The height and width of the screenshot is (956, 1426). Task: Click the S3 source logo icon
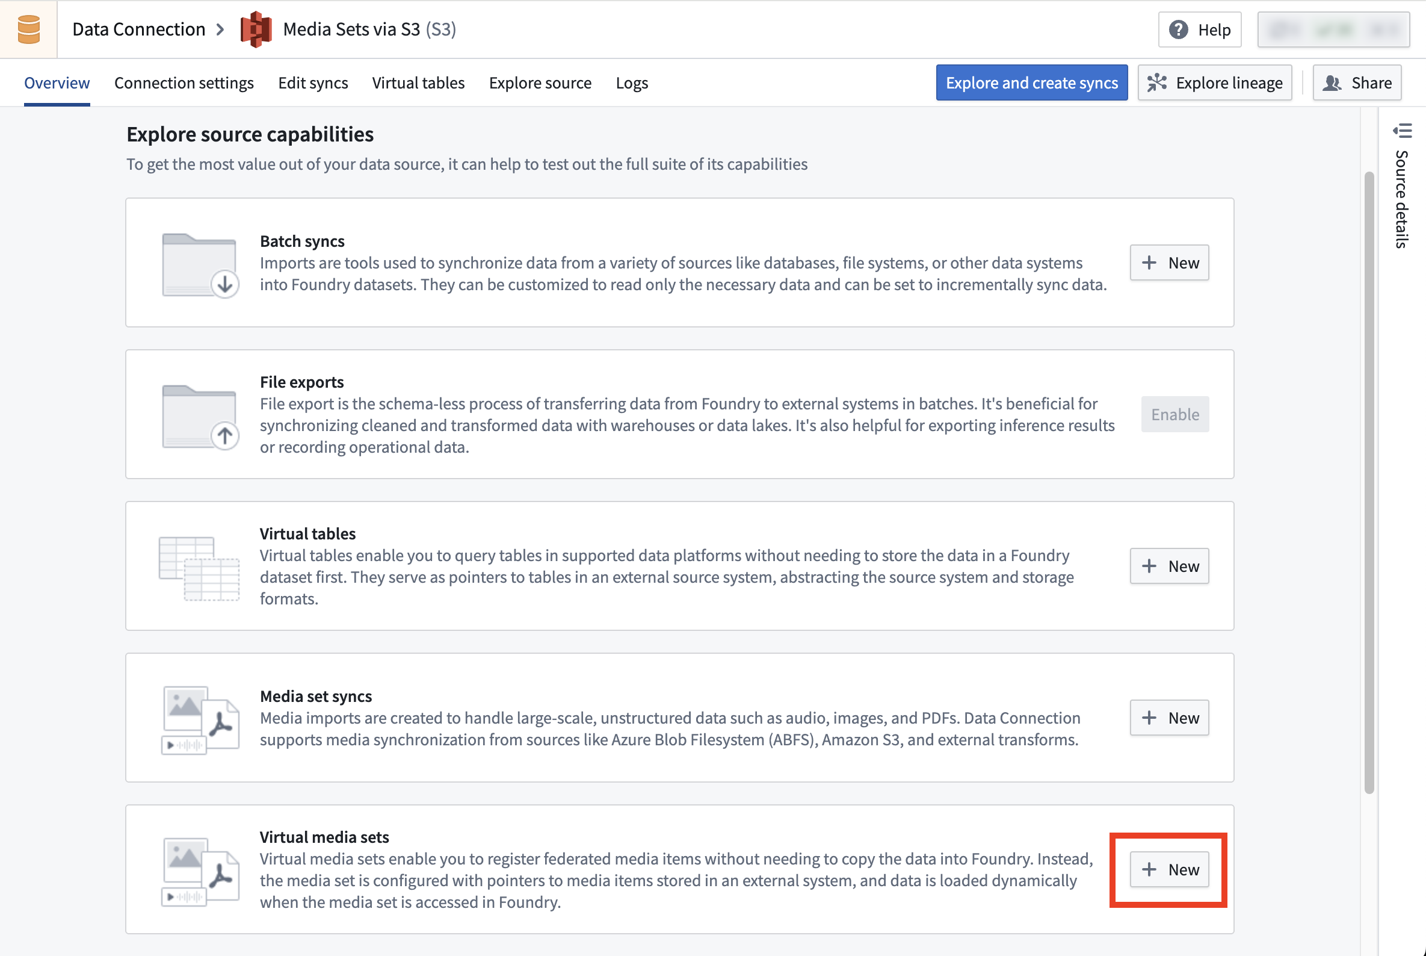click(x=256, y=29)
